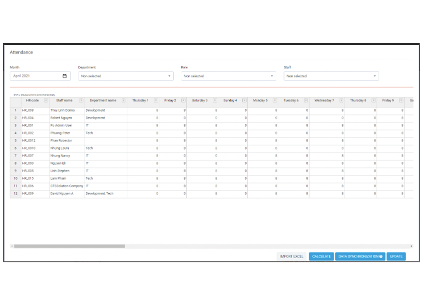Click the April 2021 month input field

click(35, 76)
